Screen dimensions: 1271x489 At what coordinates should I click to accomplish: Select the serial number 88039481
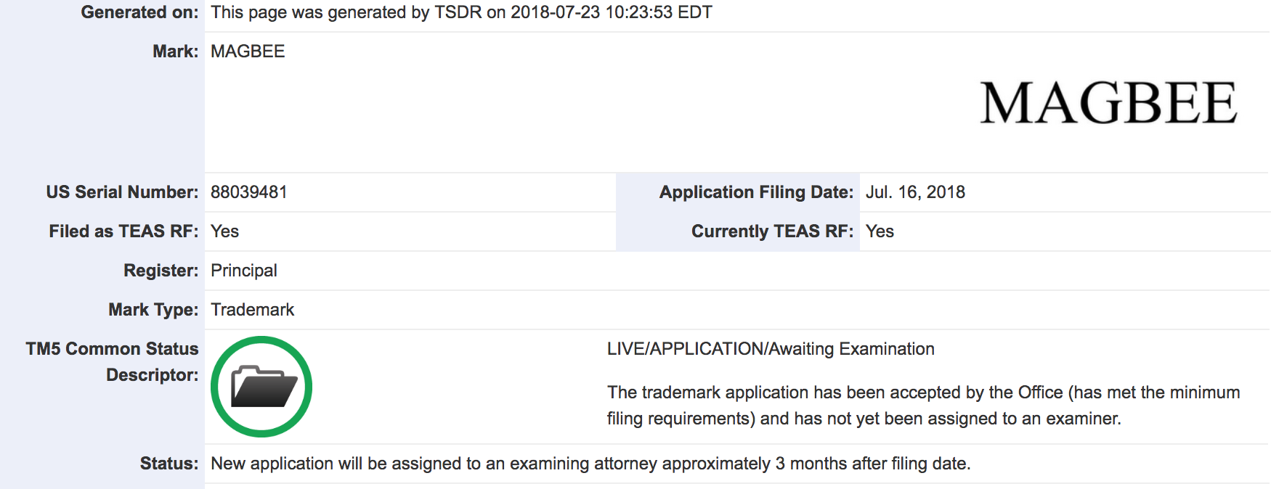click(x=248, y=192)
